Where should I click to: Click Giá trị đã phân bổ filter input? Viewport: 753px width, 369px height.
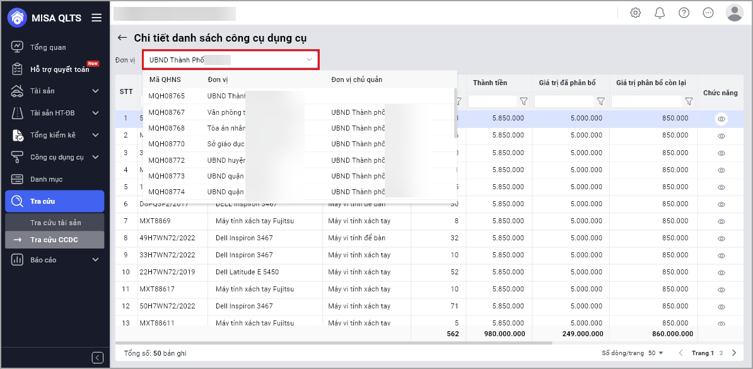(564, 102)
